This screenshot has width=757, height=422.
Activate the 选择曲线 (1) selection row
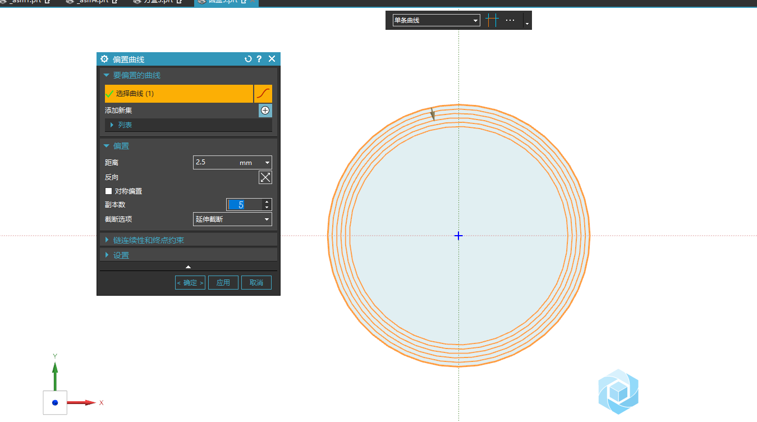(x=179, y=94)
